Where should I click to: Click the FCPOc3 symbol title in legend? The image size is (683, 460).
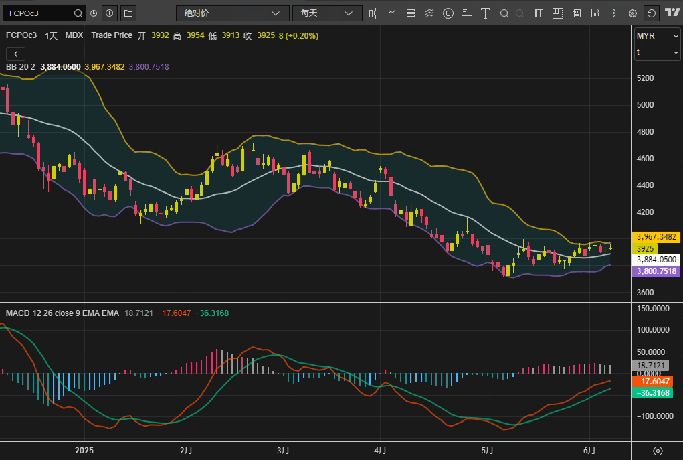click(x=22, y=35)
